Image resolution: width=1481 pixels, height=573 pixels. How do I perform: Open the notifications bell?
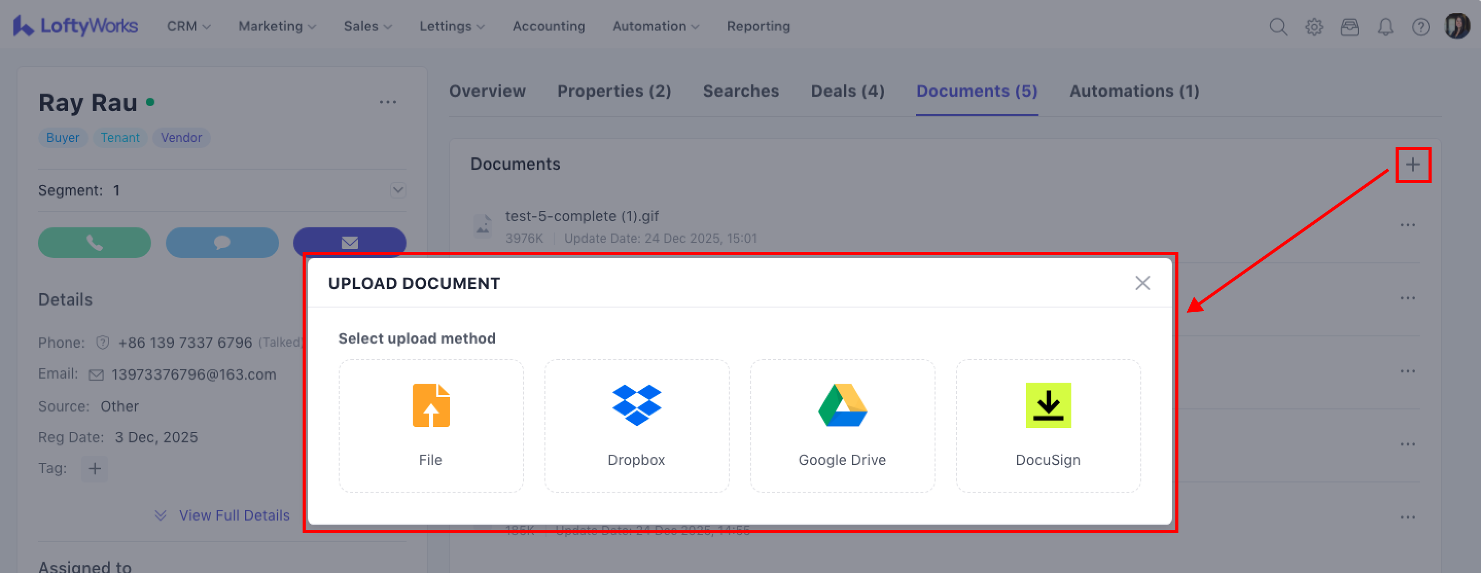[x=1385, y=26]
